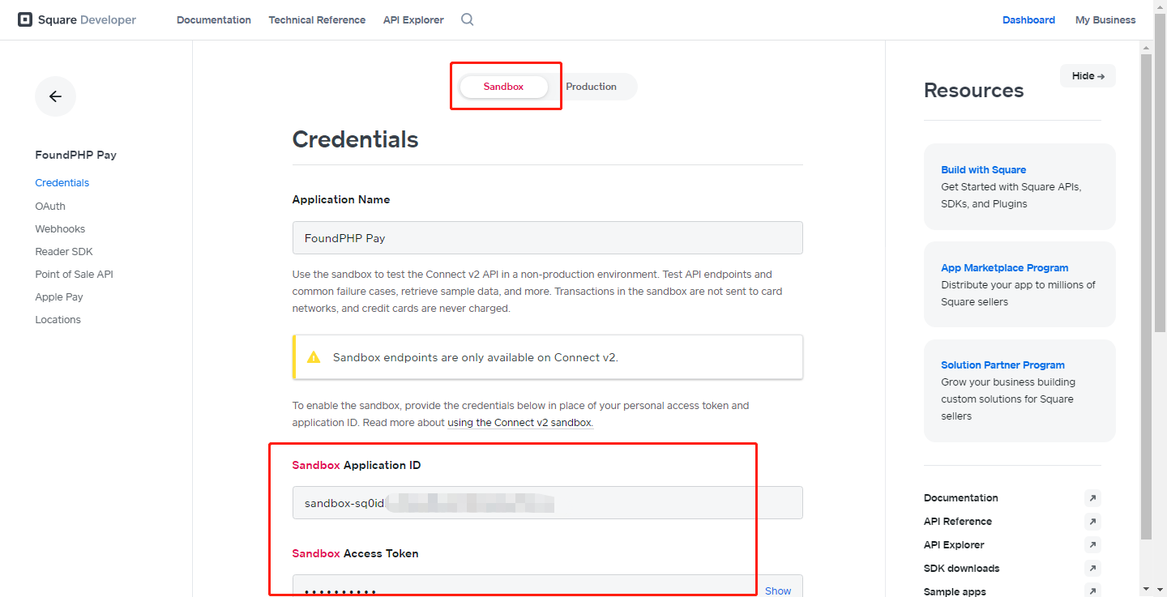
Task: Hide the Resources panel
Action: coord(1088,76)
